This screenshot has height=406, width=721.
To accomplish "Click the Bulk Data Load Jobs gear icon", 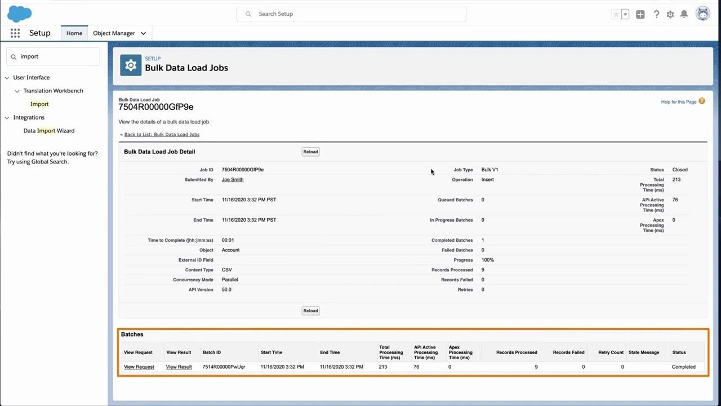I will click(131, 65).
